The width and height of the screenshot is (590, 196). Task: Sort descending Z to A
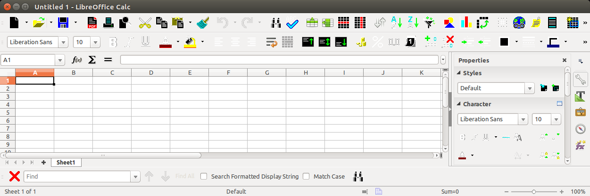[x=413, y=23]
